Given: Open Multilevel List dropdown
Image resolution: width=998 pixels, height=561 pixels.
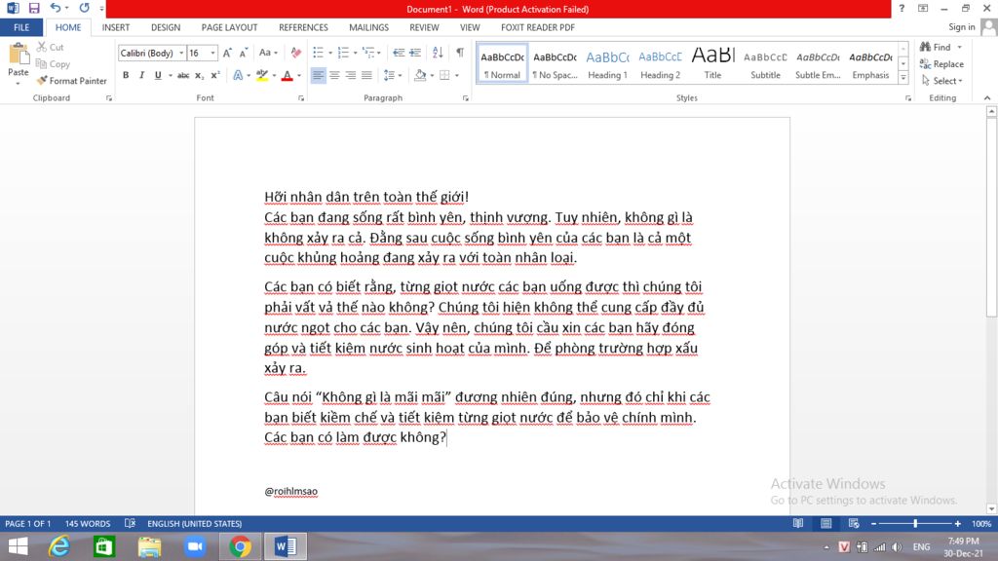Looking at the screenshot, I should point(379,53).
